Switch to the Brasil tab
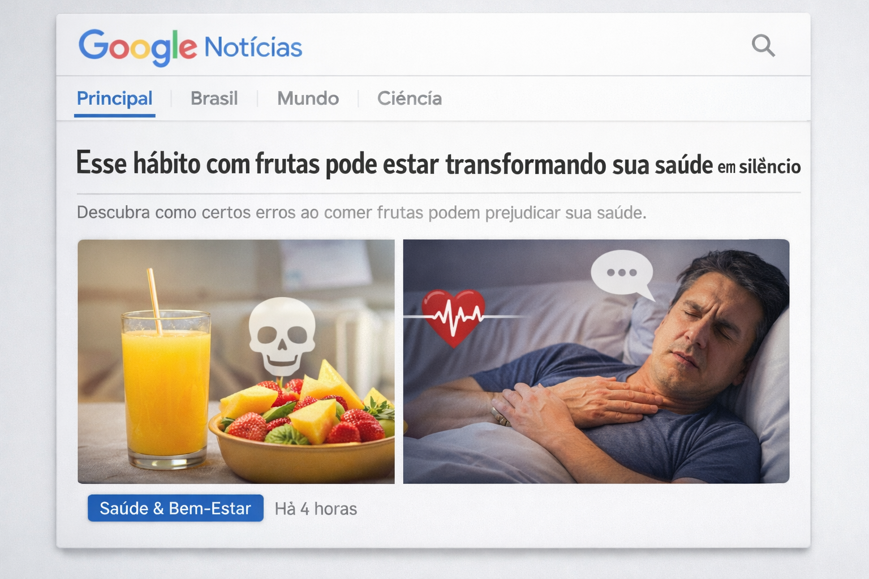 click(x=214, y=98)
